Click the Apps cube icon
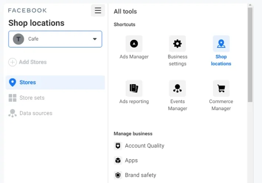The width and height of the screenshot is (262, 183). 118,161
